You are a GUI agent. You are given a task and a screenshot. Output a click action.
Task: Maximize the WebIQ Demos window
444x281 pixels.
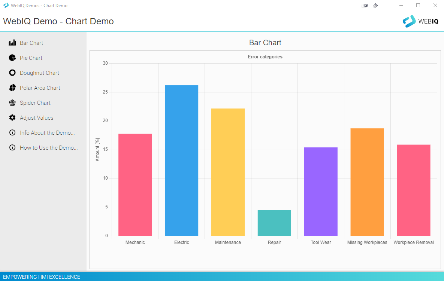[x=418, y=5]
